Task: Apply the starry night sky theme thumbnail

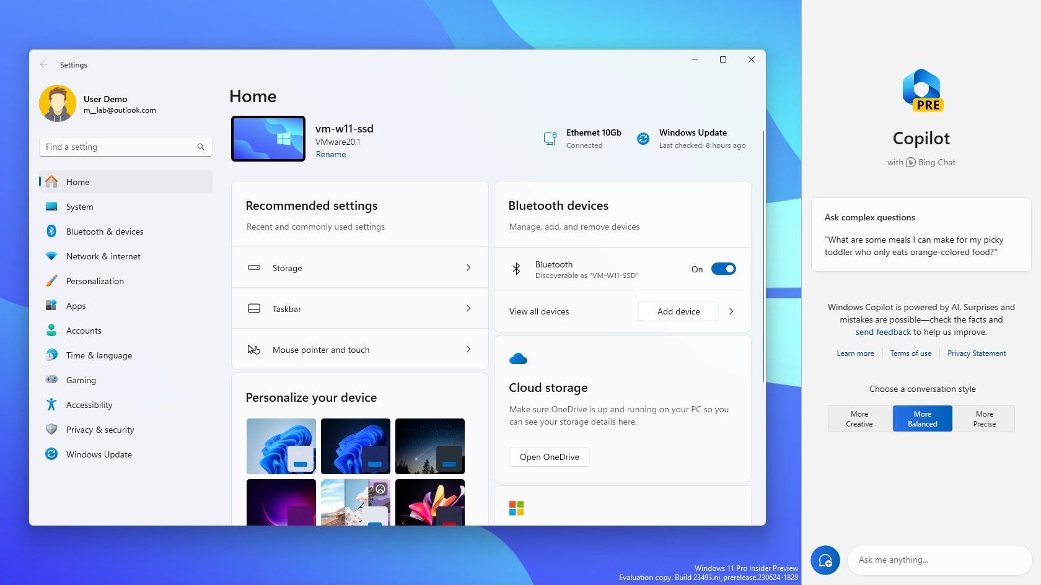Action: point(430,446)
